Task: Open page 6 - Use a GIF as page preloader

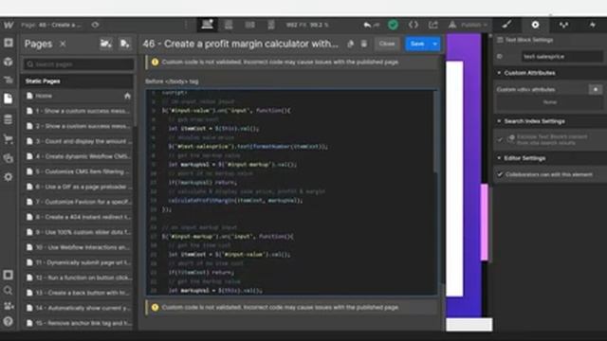Action: tap(79, 187)
